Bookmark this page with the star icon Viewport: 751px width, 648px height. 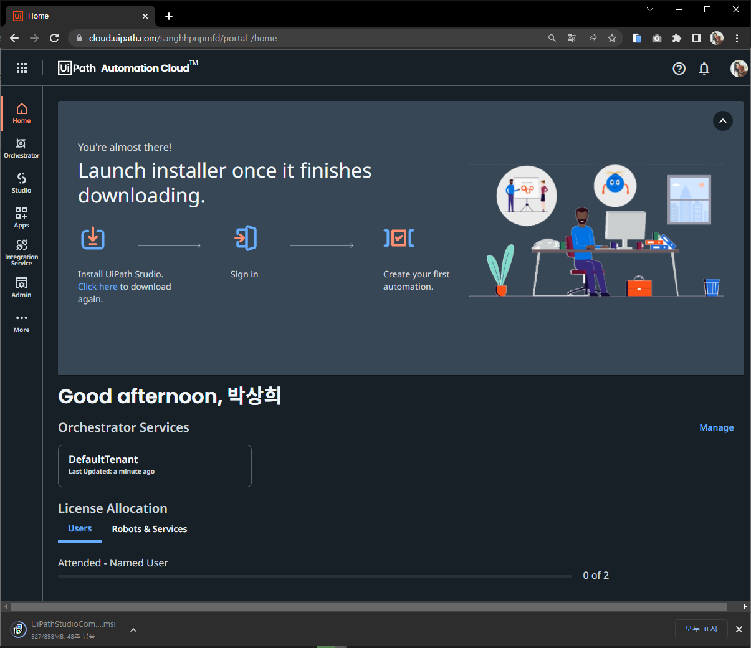pos(612,38)
